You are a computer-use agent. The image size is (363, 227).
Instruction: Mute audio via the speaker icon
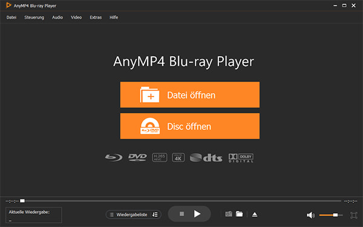tap(310, 215)
